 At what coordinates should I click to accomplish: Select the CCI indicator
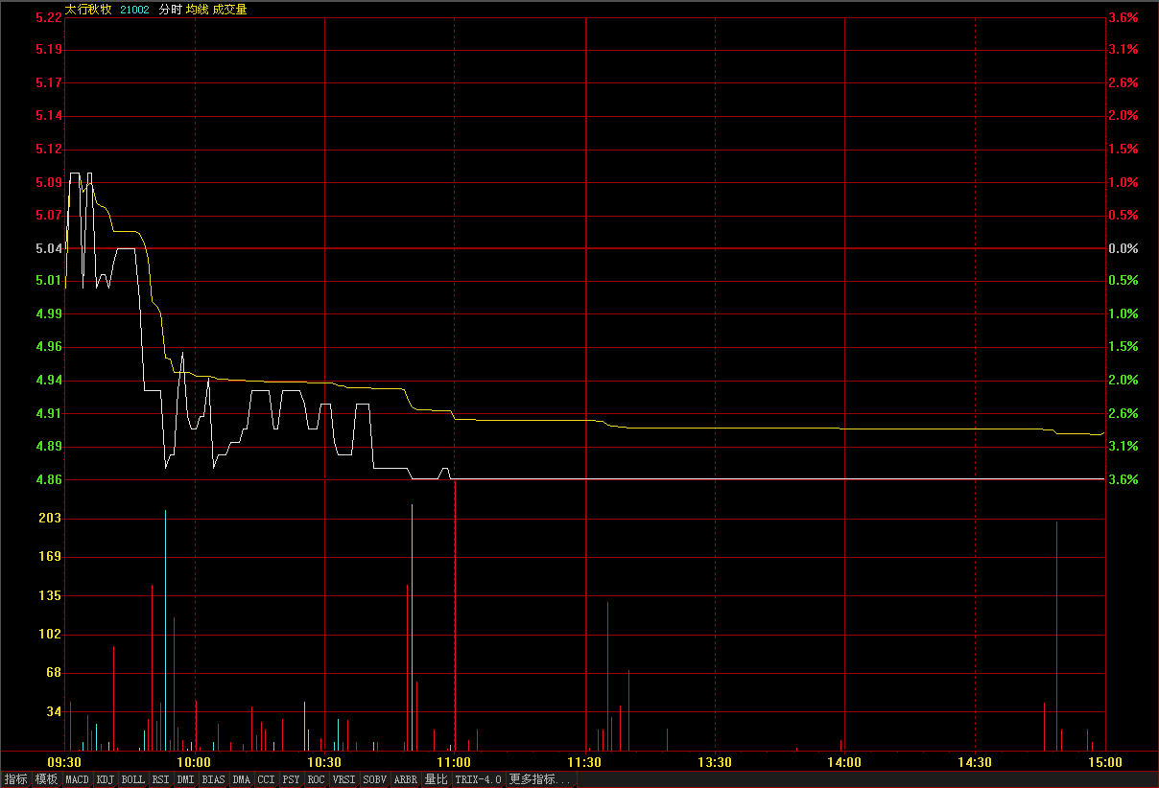pos(266,779)
